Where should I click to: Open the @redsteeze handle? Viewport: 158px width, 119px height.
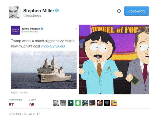click(x=32, y=15)
